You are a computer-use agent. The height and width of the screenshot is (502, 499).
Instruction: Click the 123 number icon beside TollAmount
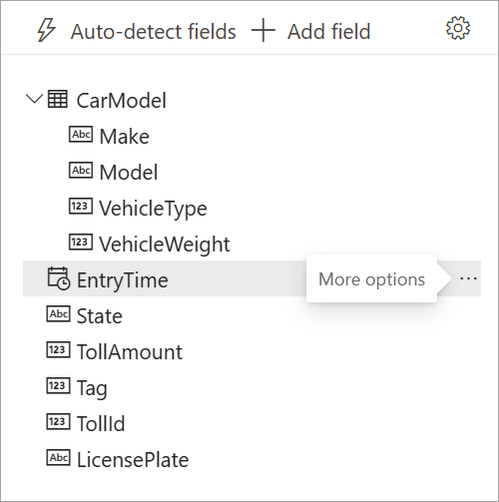coord(58,350)
